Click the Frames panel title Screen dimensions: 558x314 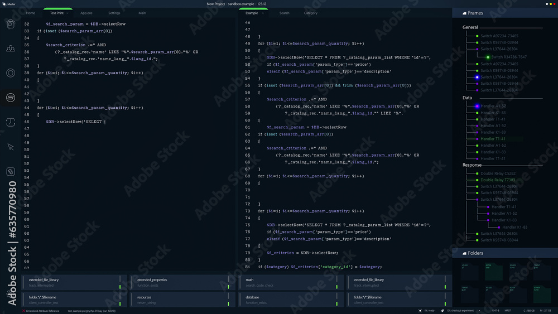(x=475, y=13)
